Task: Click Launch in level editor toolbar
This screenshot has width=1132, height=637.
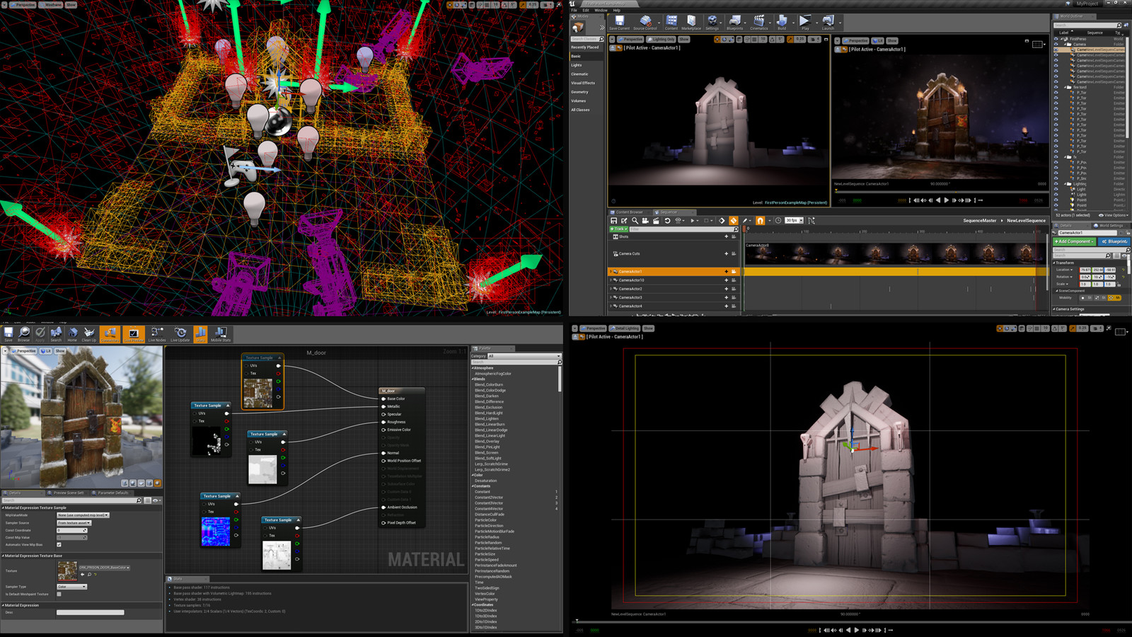Action: (x=828, y=23)
